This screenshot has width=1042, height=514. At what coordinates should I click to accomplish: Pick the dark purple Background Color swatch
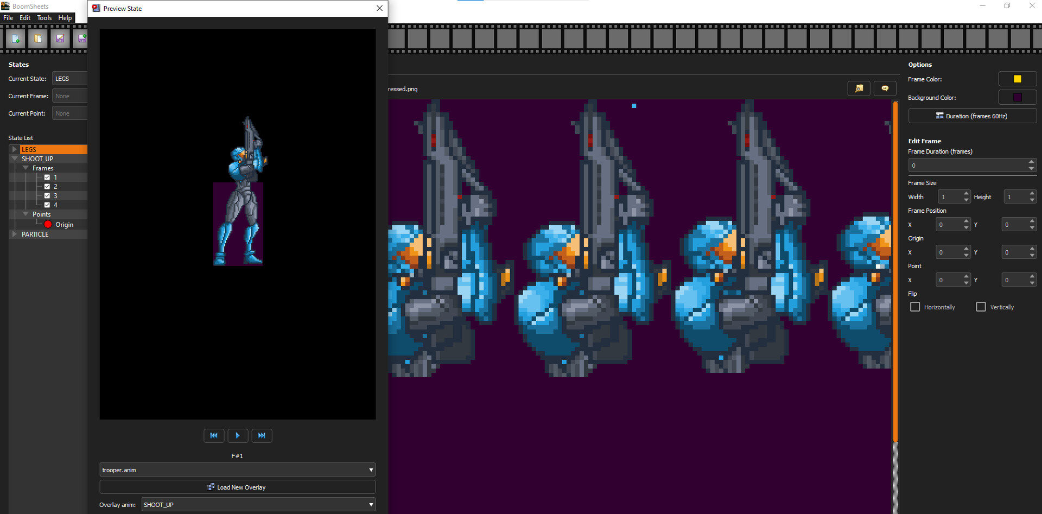[x=1018, y=97]
